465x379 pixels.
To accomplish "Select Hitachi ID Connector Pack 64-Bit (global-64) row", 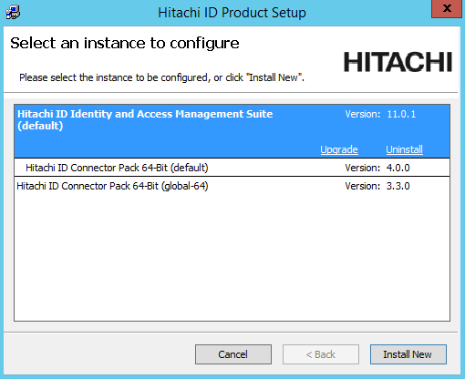I will pyautogui.click(x=232, y=186).
